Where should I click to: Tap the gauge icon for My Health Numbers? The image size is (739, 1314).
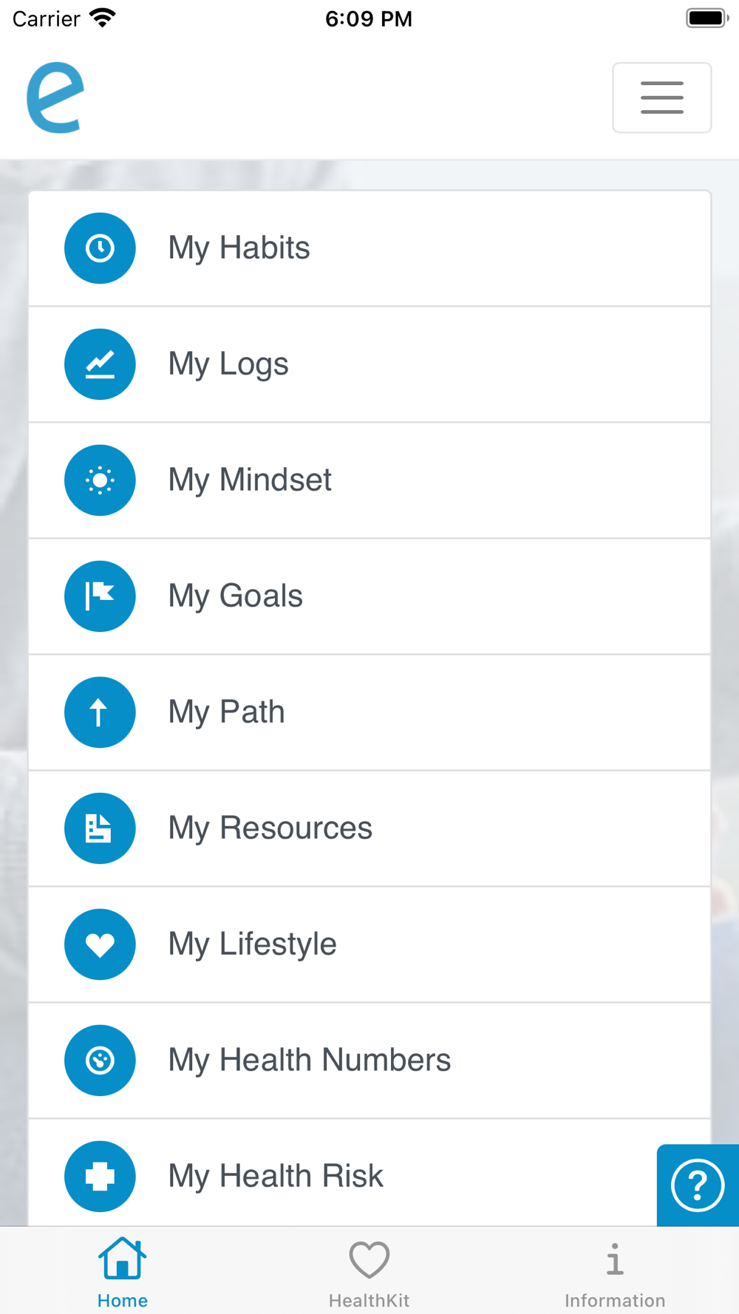(100, 1061)
